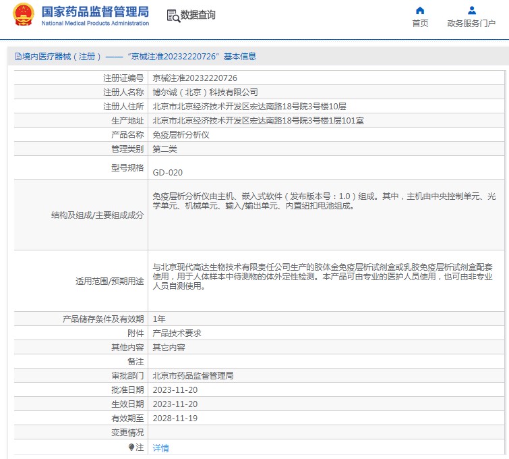The height and width of the screenshot is (459, 509).
Task: Click 第二类 management category value
Action: pyautogui.click(x=165, y=149)
